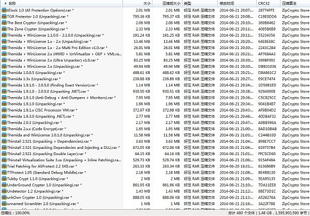Viewport: 310px width, 216px height.
Task: Click the icon of Themida 2.0.3 (Unpacking).rar
Action: pyautogui.click(x=4, y=122)
